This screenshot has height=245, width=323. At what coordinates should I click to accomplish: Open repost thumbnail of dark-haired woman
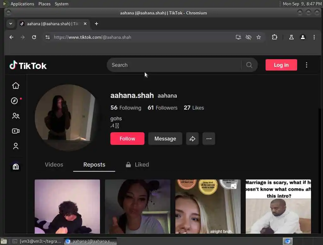coord(138,207)
